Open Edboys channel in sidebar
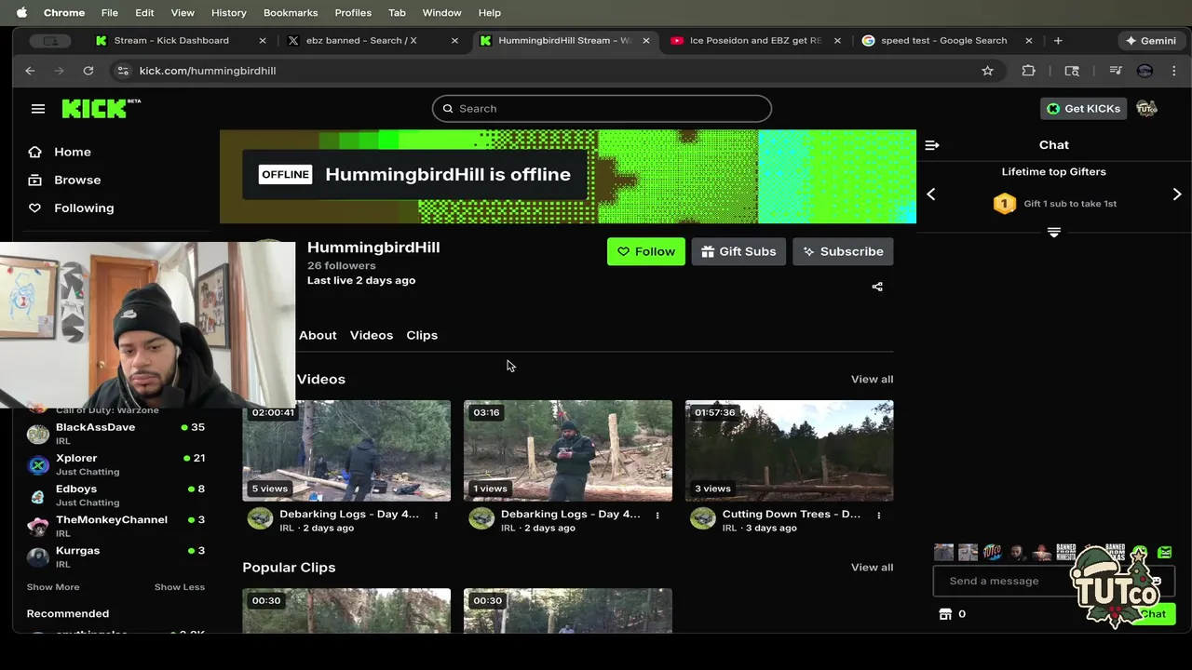The image size is (1192, 670). 115,494
